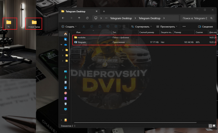
Task: Open Gallery in the navigation pane
Action: pos(66,39)
